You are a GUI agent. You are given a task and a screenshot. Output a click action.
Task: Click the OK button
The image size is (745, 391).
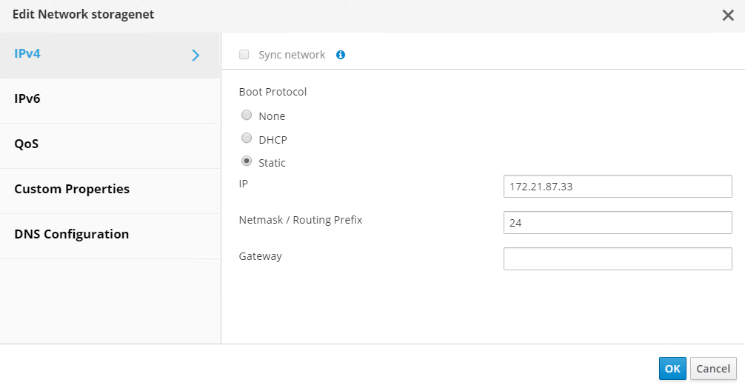click(672, 369)
